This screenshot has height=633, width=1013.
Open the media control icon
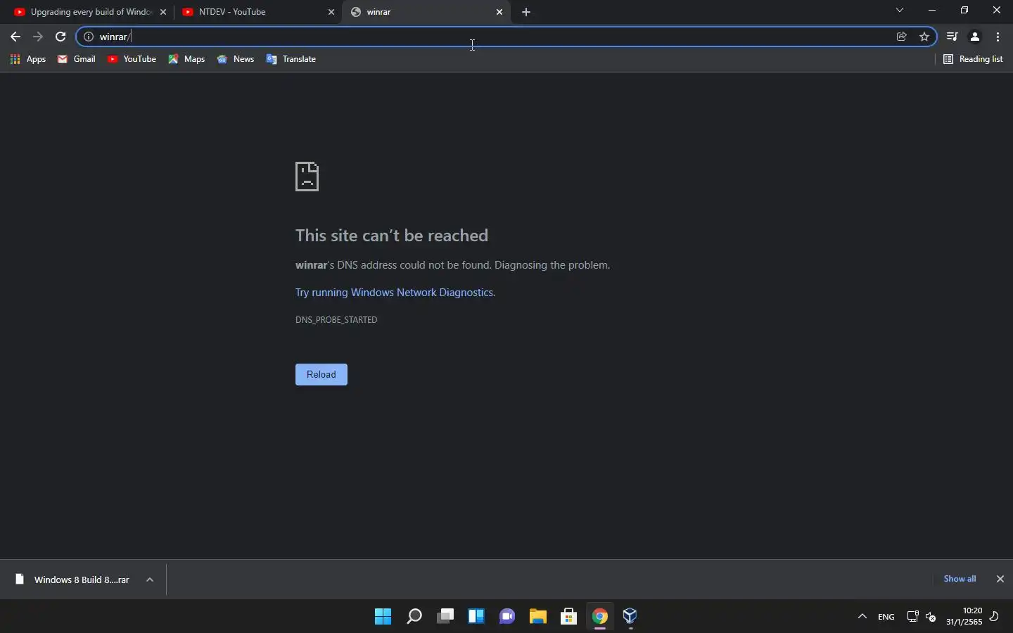click(953, 37)
